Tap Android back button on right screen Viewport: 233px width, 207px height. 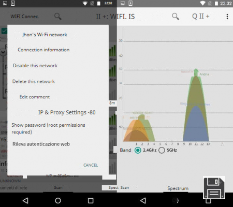click(x=143, y=200)
